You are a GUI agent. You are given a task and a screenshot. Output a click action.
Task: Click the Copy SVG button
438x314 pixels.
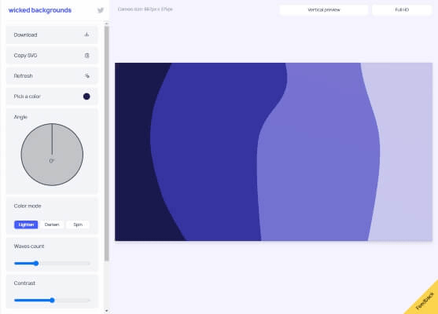tap(52, 56)
